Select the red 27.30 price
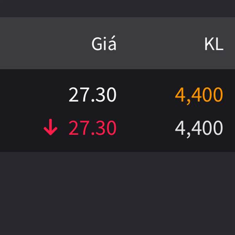Viewport: 235px width, 235px height. point(92,128)
